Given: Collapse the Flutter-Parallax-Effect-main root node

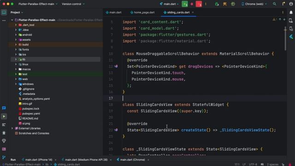Looking at the screenshot, I should click(x=12, y=20).
